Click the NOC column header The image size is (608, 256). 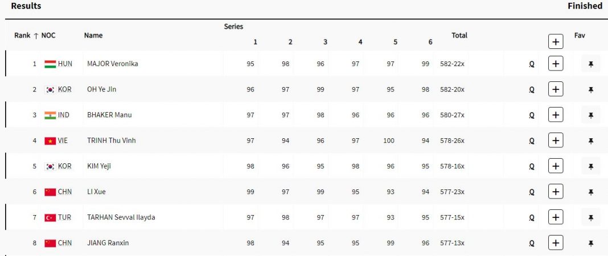click(48, 35)
